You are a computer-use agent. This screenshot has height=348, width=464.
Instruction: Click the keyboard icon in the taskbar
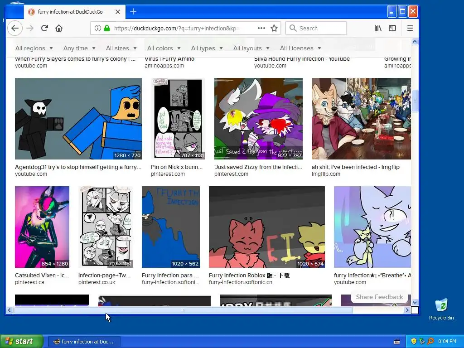point(397,342)
